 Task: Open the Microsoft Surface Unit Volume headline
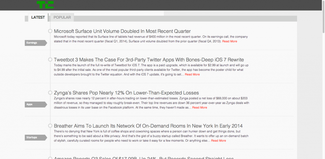pyautogui.click(x=122, y=31)
